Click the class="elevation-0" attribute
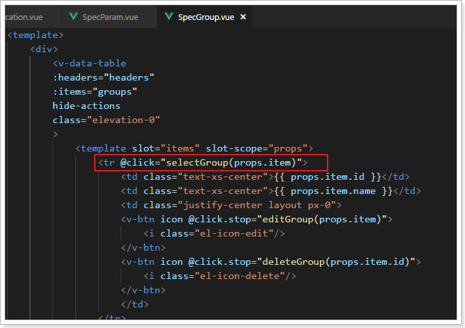Viewport: 465px width, 328px height. 106,120
